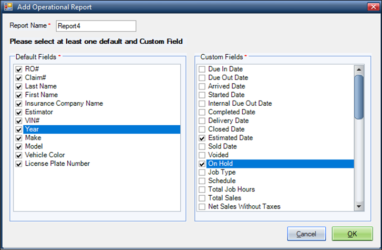Click the application icon in the title bar
The height and width of the screenshot is (250, 382).
point(8,7)
